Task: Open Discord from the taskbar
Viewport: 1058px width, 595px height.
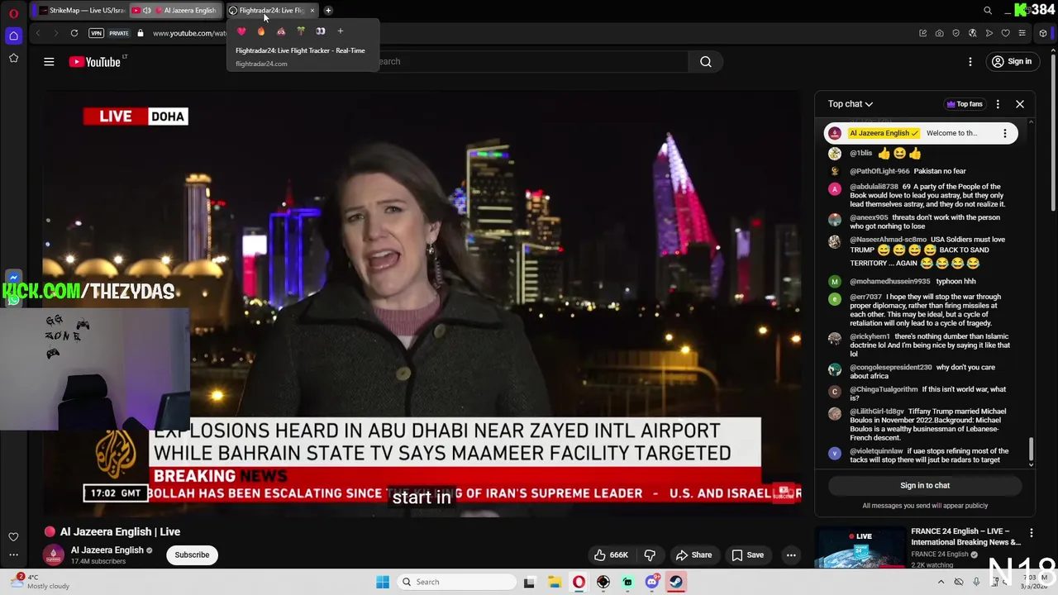Action: [x=652, y=582]
